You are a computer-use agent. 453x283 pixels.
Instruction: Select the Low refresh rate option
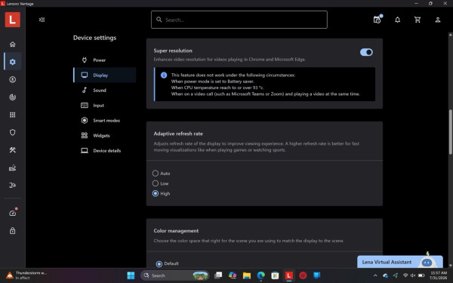pos(156,183)
